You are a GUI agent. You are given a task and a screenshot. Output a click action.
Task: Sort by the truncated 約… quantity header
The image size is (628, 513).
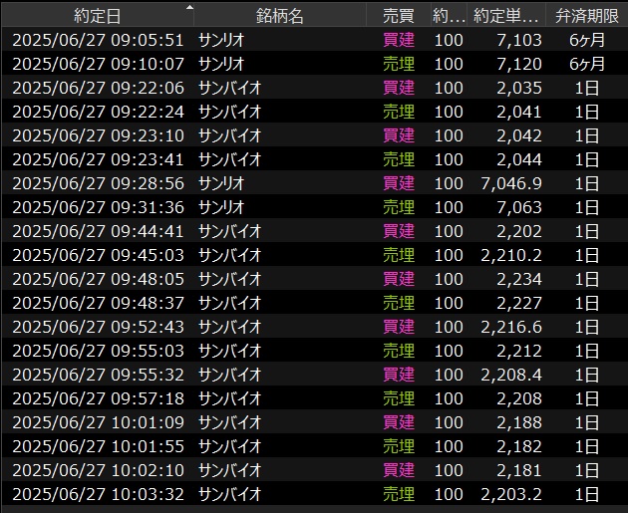click(x=449, y=16)
